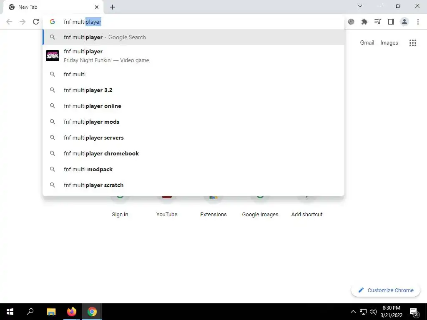Open the Gmail link
This screenshot has height=320, width=427.
click(367, 43)
